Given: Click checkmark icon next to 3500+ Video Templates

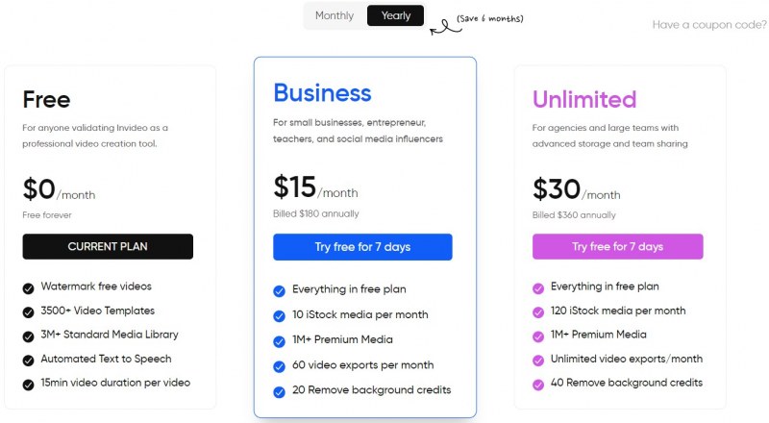Looking at the screenshot, I should tap(29, 312).
